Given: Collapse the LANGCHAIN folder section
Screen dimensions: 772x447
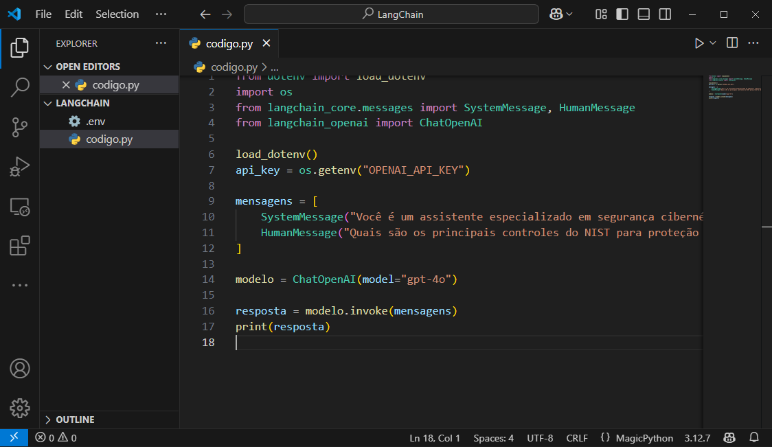Looking at the screenshot, I should [x=109, y=103].
